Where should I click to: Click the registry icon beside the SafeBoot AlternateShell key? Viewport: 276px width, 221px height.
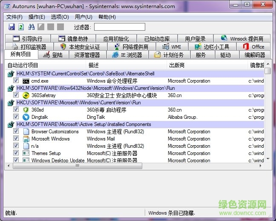point(11,74)
